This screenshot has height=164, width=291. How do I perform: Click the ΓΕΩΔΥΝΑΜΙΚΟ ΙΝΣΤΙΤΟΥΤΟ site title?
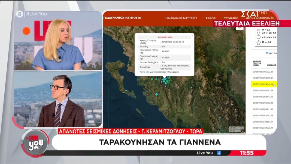tap(122, 18)
